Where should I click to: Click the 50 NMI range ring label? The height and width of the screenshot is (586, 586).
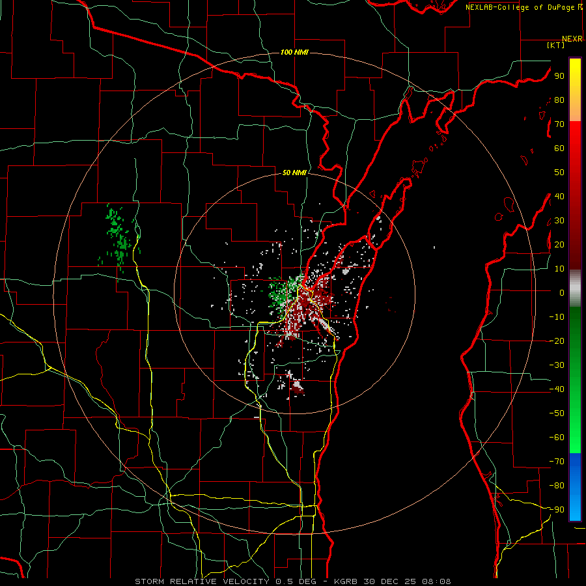(x=294, y=173)
